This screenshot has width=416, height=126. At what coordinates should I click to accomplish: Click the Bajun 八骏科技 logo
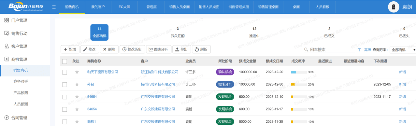pos(26,7)
